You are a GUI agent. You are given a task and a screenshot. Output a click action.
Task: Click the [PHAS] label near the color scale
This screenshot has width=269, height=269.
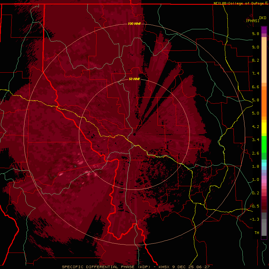253,21
